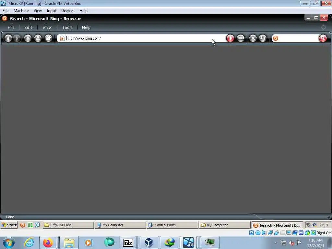The height and width of the screenshot is (249, 332).
Task: Open the VirtualBox Help menu
Action: tap(83, 11)
